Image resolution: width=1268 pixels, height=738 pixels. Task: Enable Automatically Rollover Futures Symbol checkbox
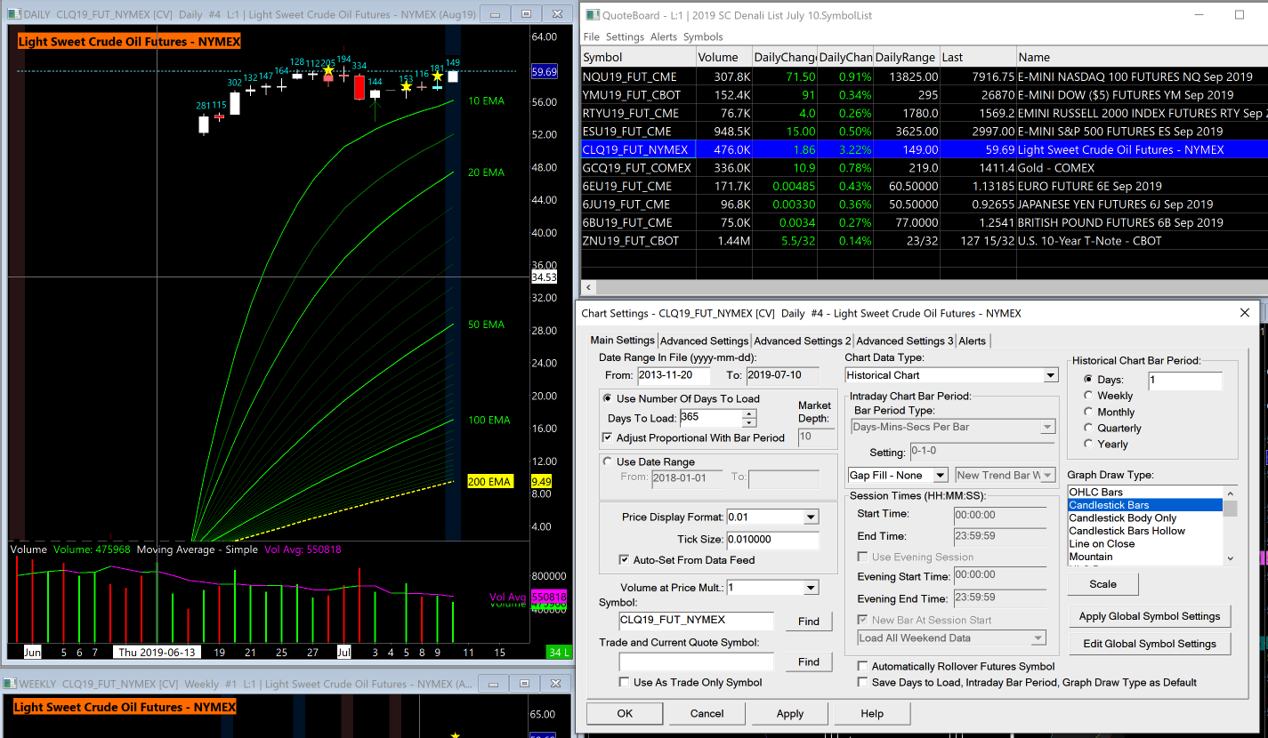862,666
